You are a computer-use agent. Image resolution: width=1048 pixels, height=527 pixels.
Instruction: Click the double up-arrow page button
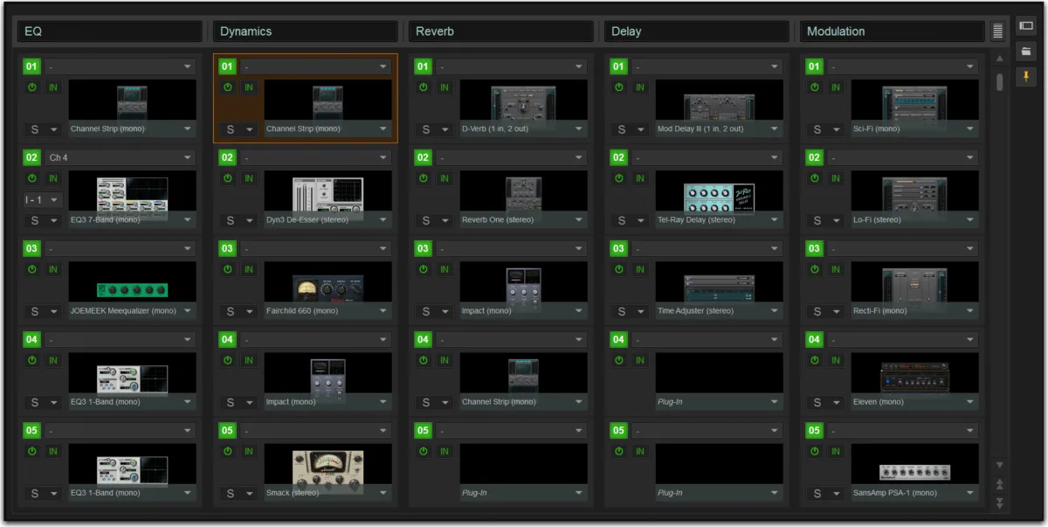[x=1000, y=484]
